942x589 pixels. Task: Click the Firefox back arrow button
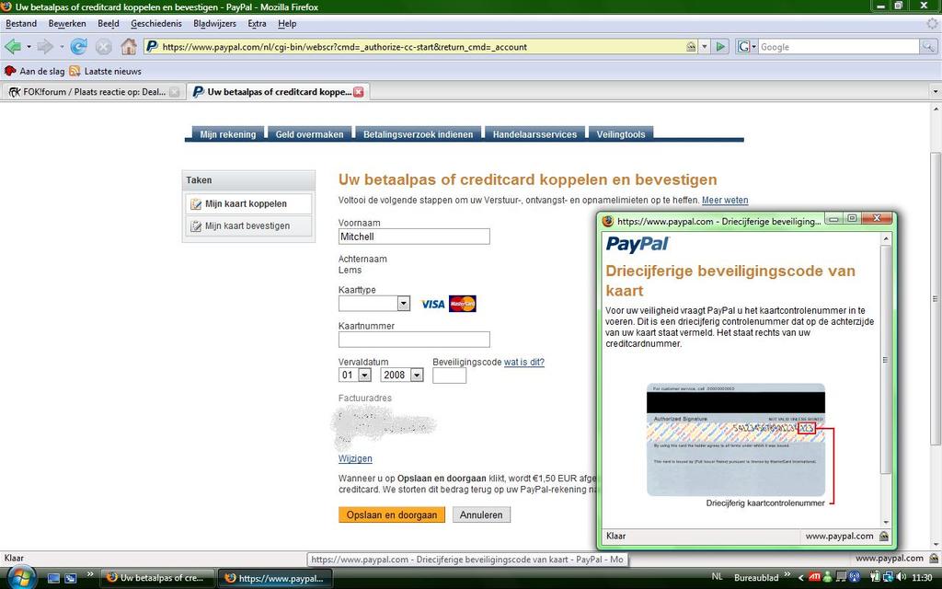13,46
